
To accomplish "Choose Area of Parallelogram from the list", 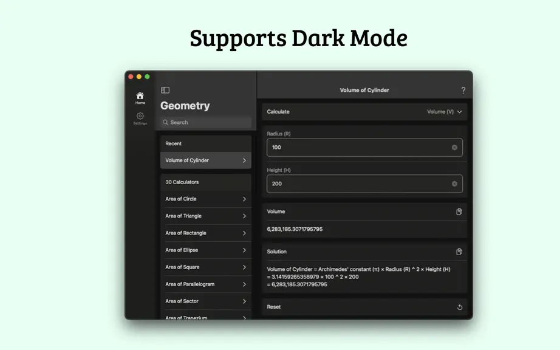I will [206, 284].
